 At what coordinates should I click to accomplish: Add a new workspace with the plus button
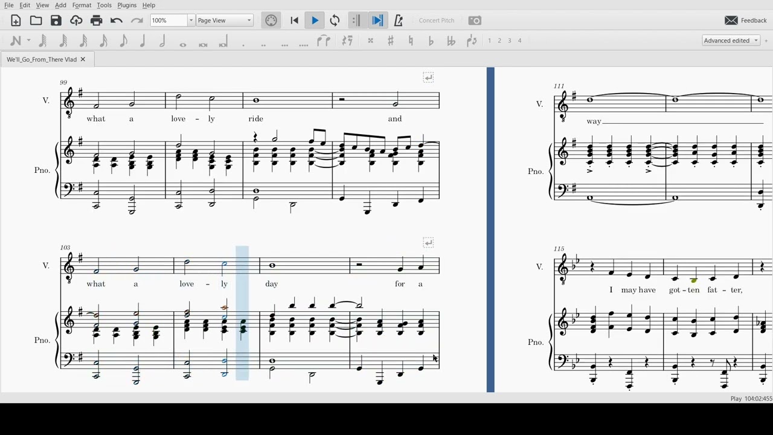(766, 40)
